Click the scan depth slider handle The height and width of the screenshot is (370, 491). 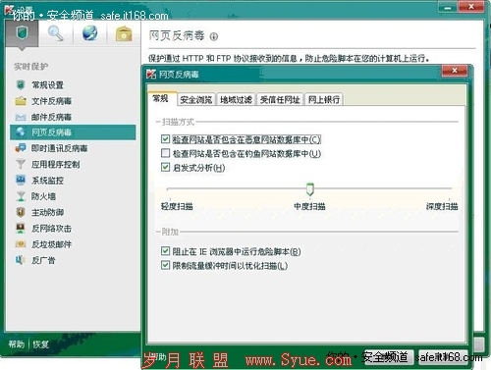point(310,189)
